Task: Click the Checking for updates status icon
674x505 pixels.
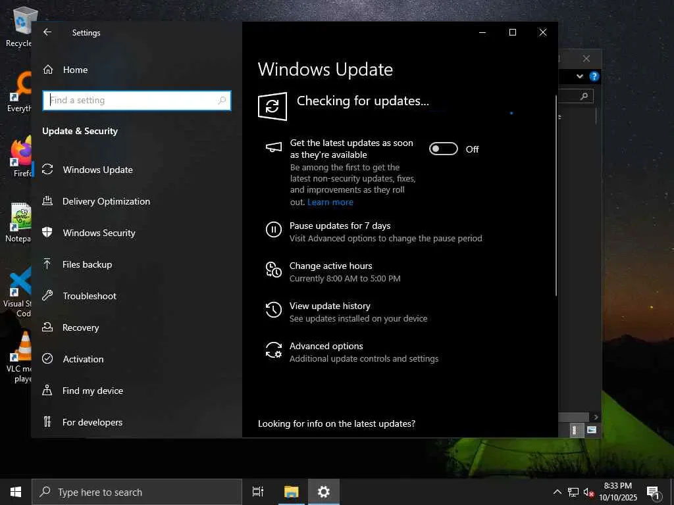Action: click(x=272, y=106)
